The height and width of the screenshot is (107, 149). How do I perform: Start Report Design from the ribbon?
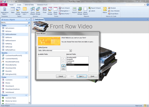80,11
